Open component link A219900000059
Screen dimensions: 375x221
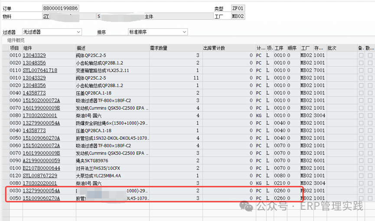pos(41,161)
